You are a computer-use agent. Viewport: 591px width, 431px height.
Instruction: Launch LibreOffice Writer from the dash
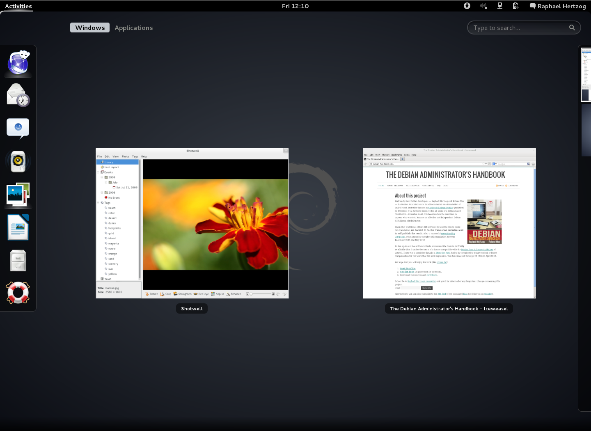[18, 227]
